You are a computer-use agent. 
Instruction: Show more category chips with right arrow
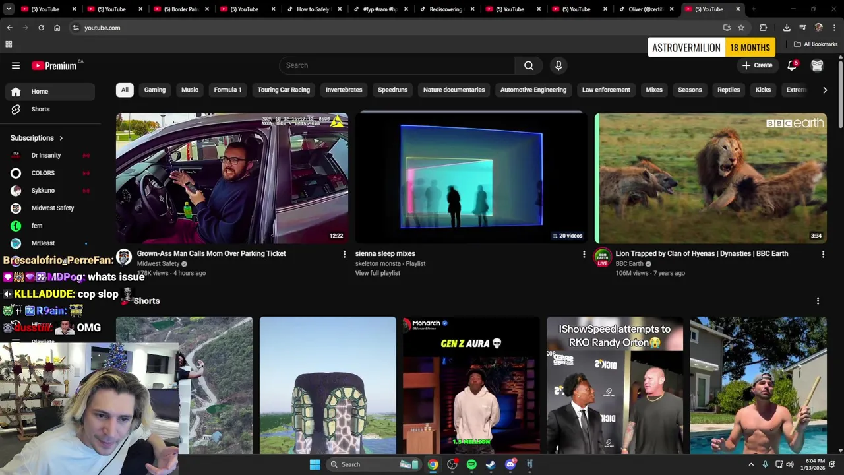point(825,90)
